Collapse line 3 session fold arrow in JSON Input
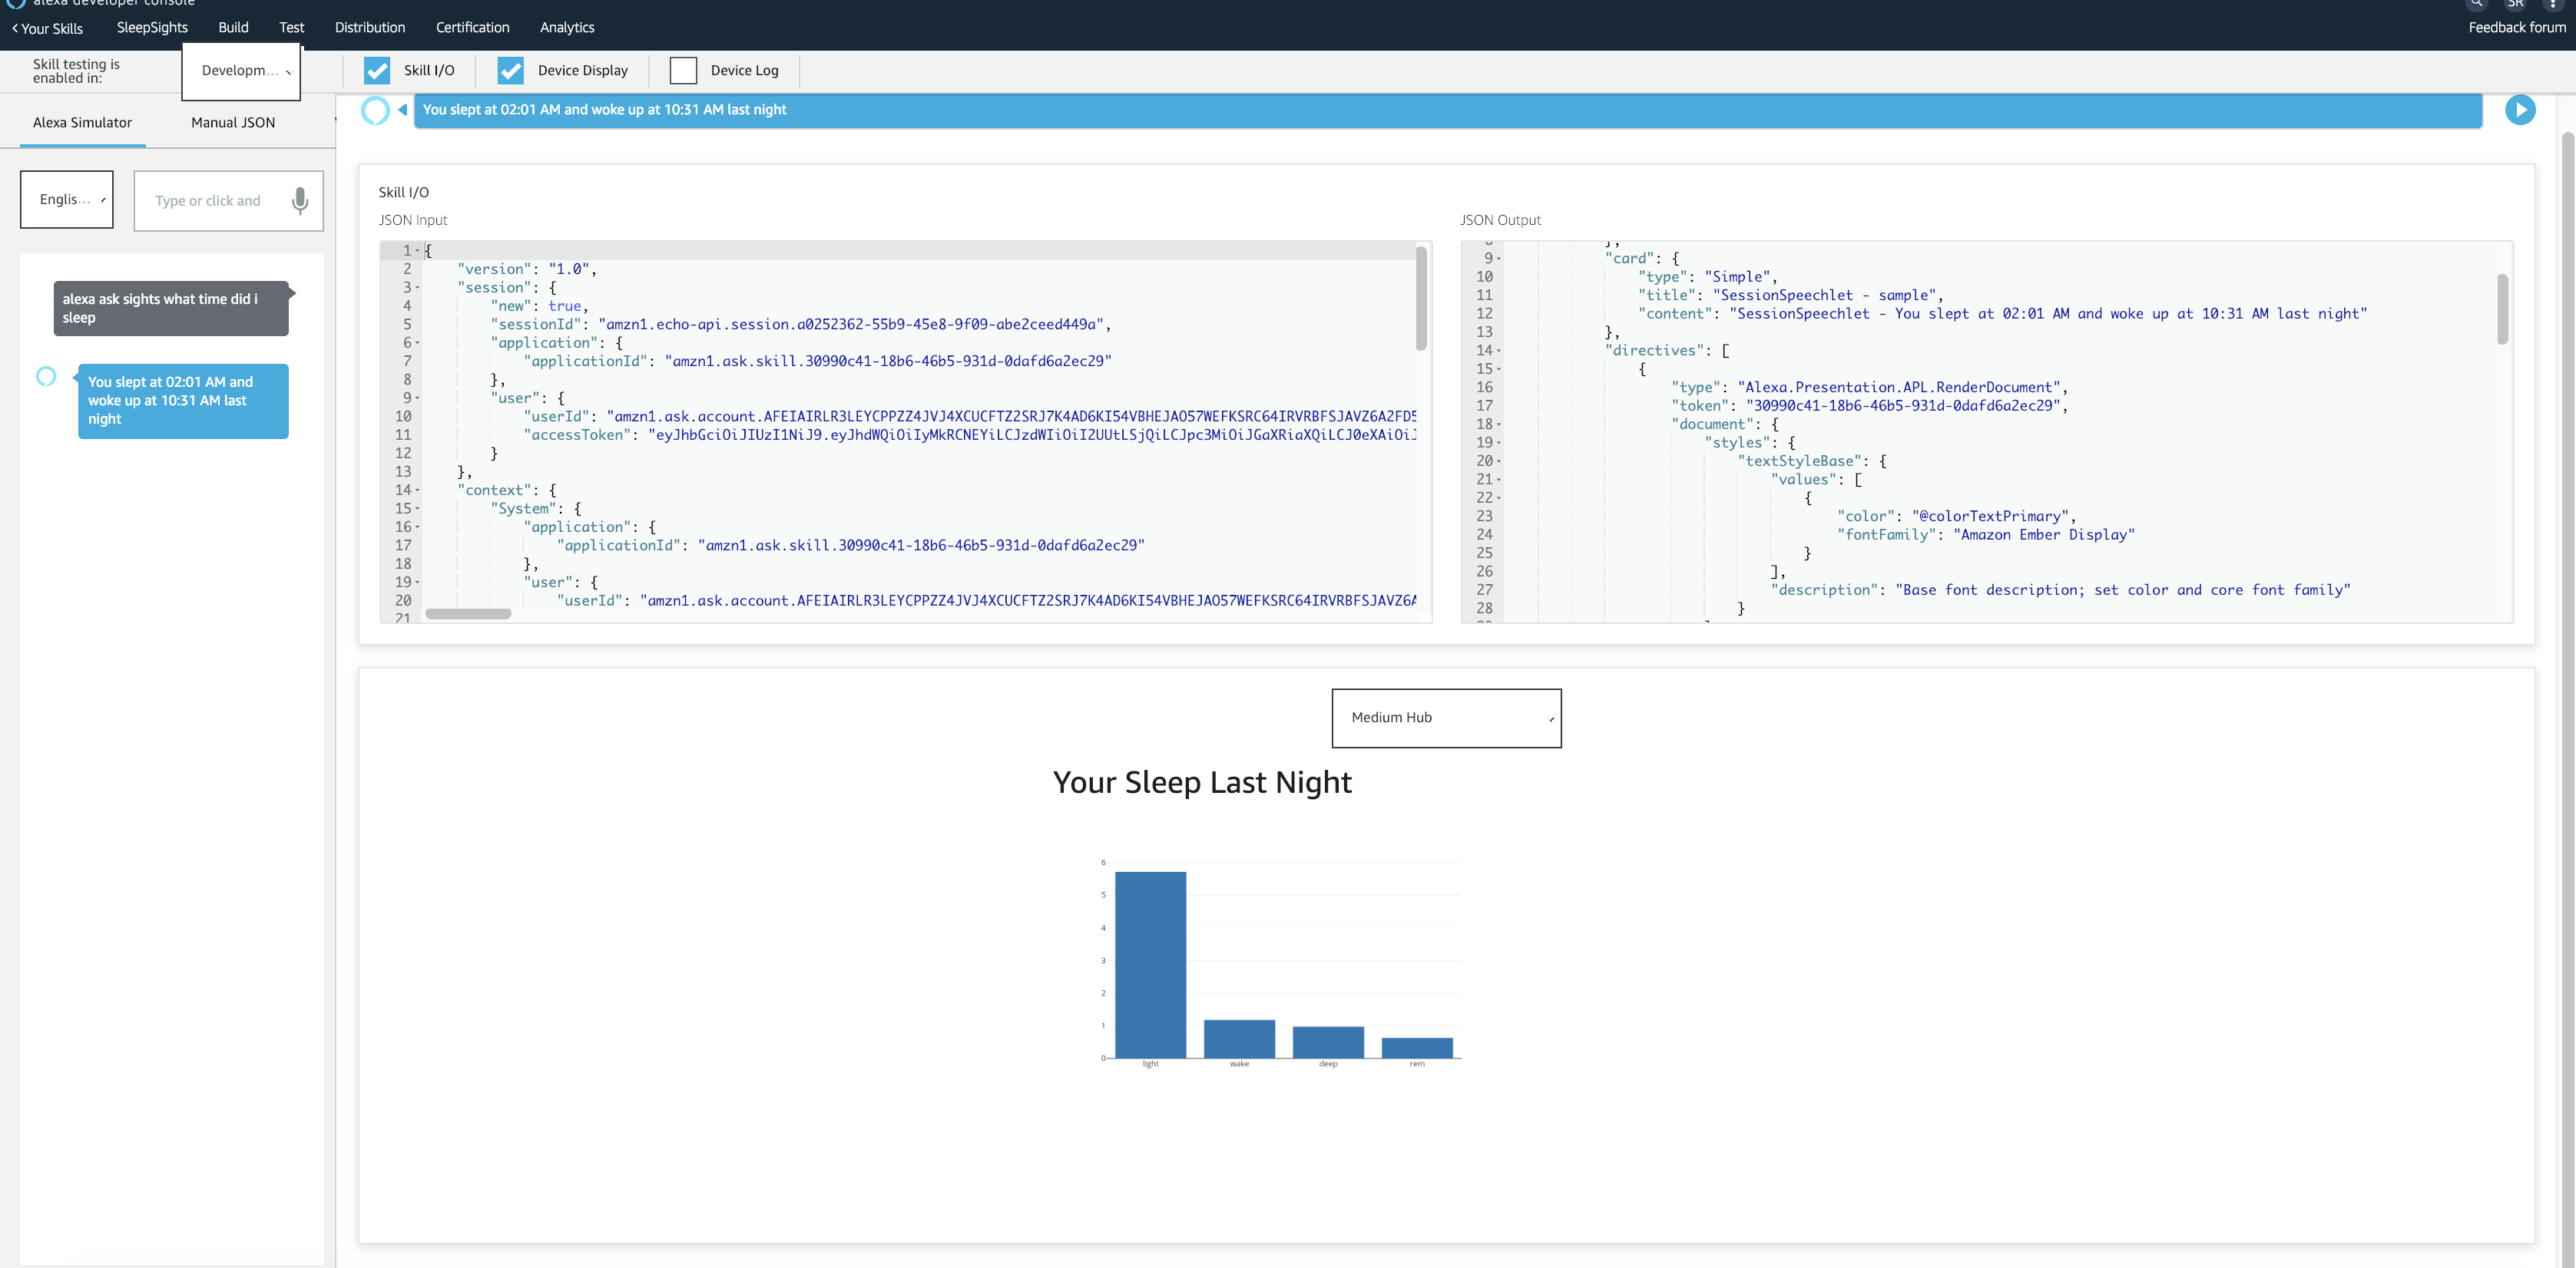The width and height of the screenshot is (2576, 1268). (418, 288)
